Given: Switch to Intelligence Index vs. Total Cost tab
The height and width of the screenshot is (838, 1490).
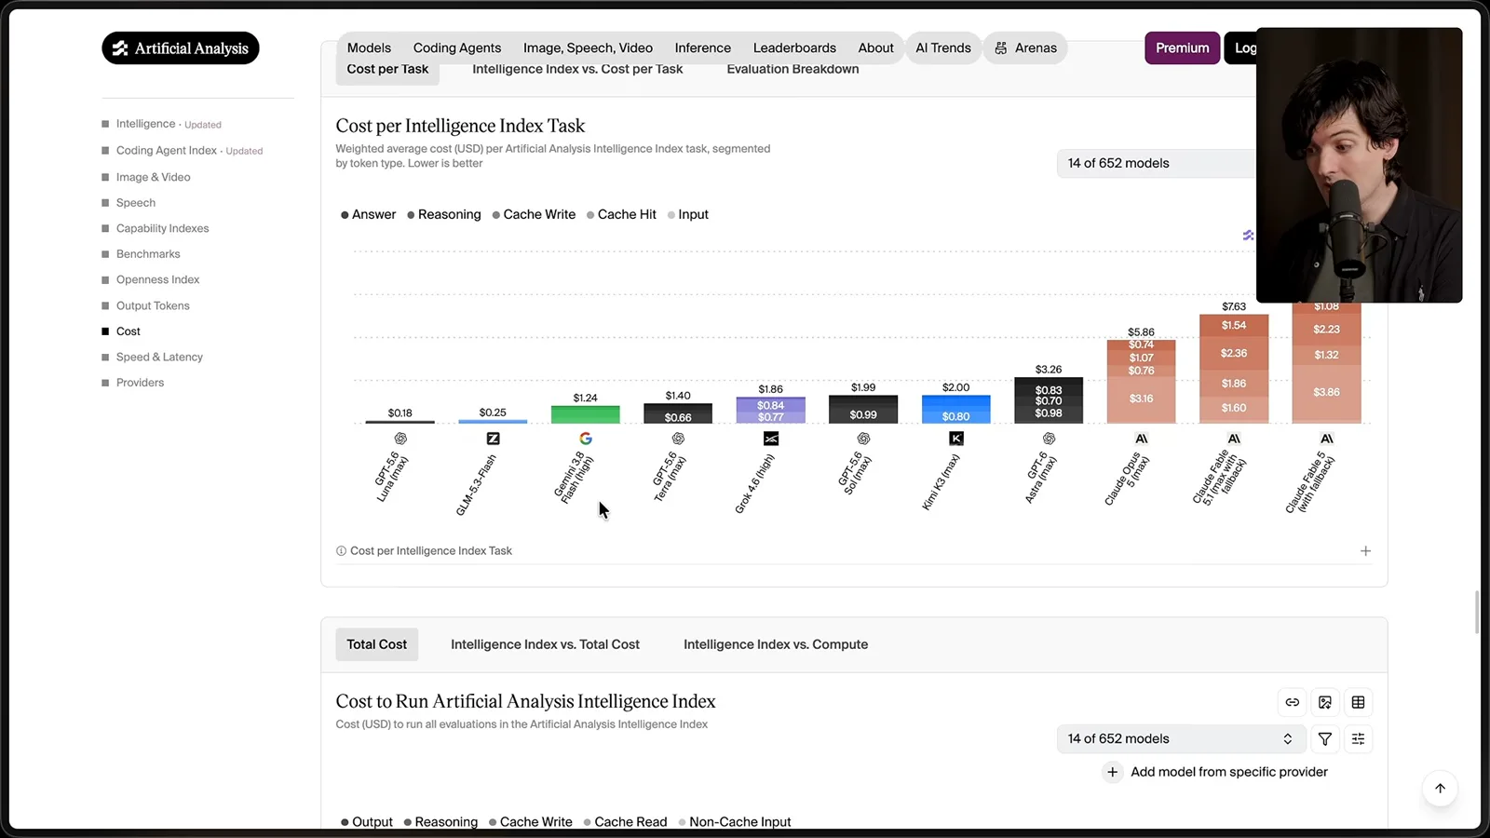Looking at the screenshot, I should pos(545,644).
